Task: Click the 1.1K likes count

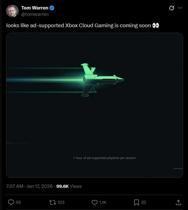Action: coord(103,202)
